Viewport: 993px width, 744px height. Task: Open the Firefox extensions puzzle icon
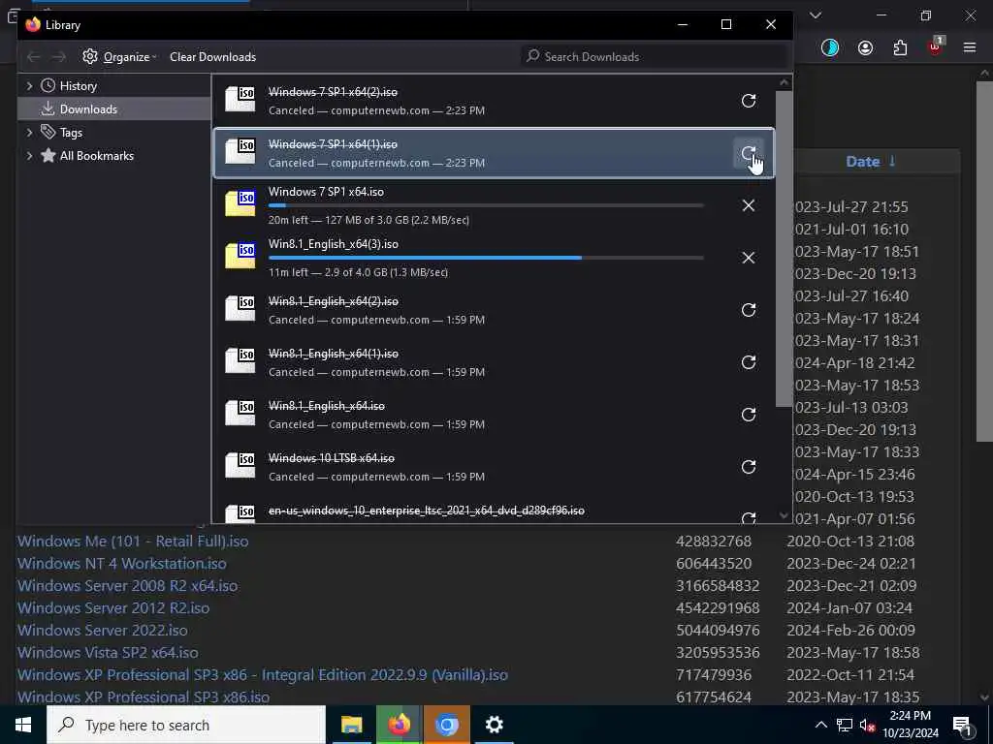click(x=901, y=47)
